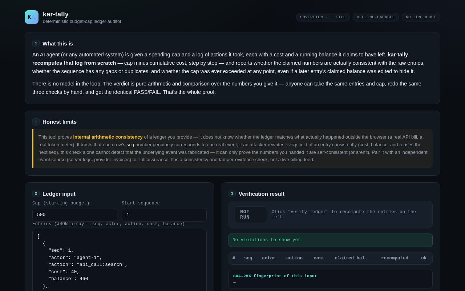Click the step 3 badge beside Verification result
465x291 pixels.
point(232,194)
